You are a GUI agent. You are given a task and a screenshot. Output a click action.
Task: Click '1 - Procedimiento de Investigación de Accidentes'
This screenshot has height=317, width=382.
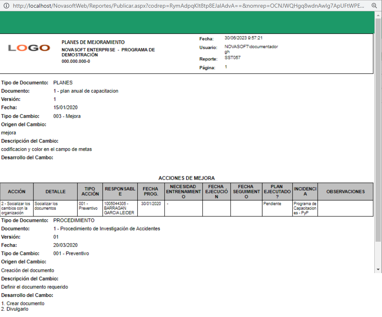pyautogui.click(x=107, y=229)
